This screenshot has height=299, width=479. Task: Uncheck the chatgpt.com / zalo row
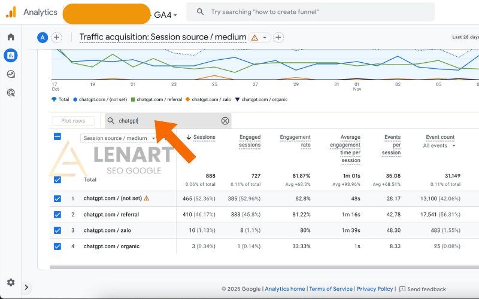[x=57, y=230]
